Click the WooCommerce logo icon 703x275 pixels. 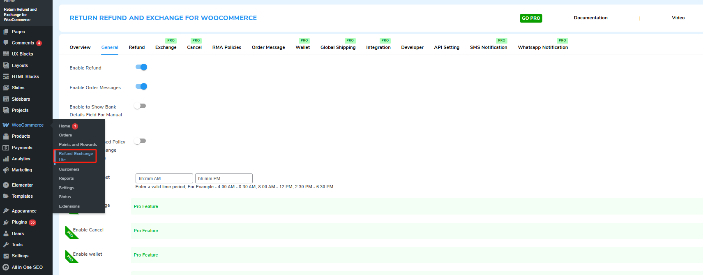pyautogui.click(x=6, y=125)
